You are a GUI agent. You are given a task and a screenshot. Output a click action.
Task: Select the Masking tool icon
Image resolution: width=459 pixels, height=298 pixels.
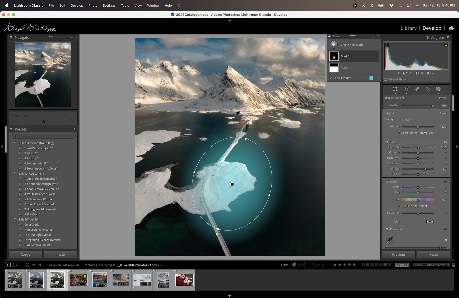pyautogui.click(x=438, y=89)
